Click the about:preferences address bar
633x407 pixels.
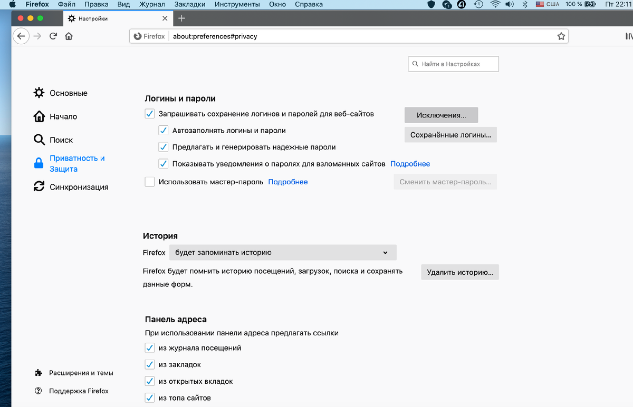(349, 36)
